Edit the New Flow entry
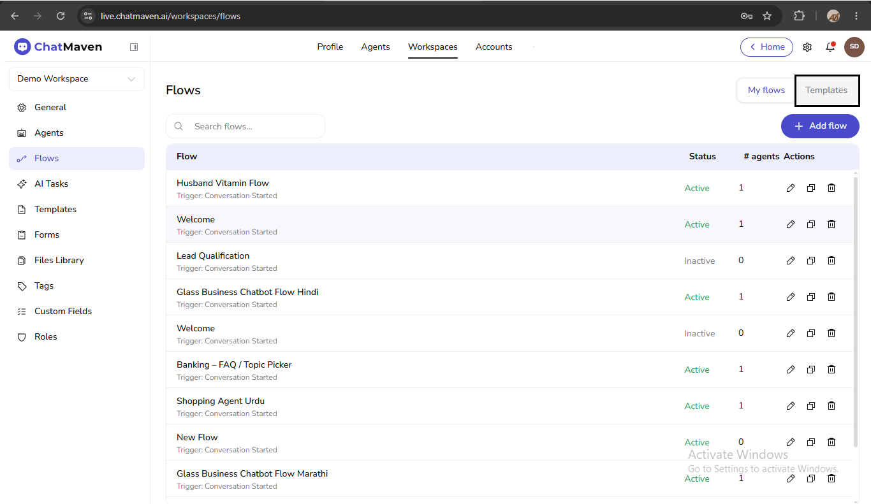Screen dimensions: 871x504 tap(791, 442)
